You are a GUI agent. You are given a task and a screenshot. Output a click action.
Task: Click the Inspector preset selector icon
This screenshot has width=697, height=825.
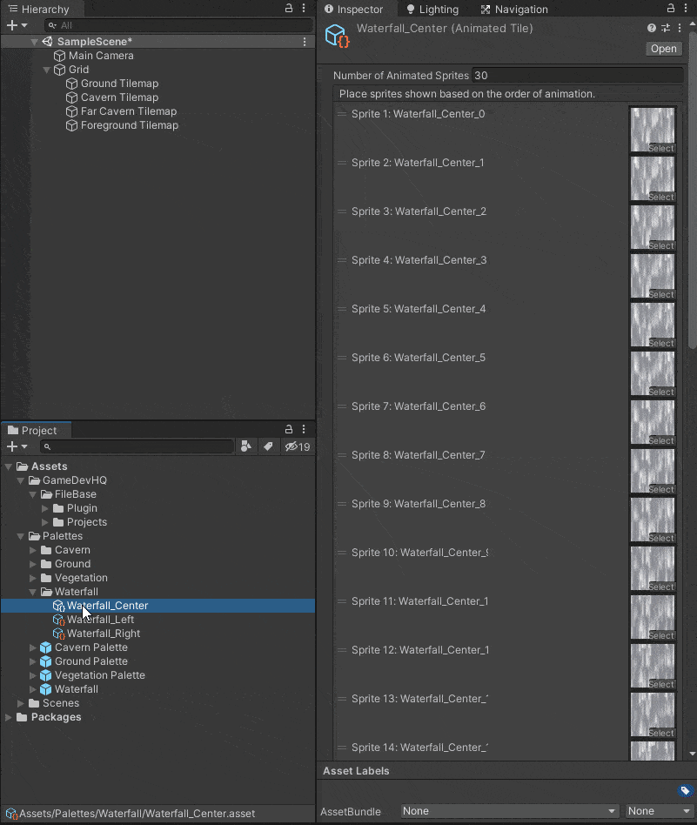[x=666, y=28]
